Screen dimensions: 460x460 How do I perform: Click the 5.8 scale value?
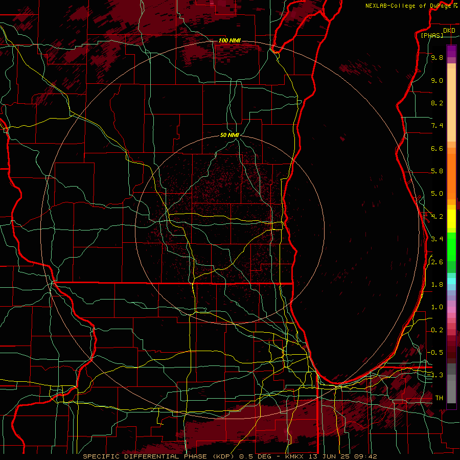437,171
